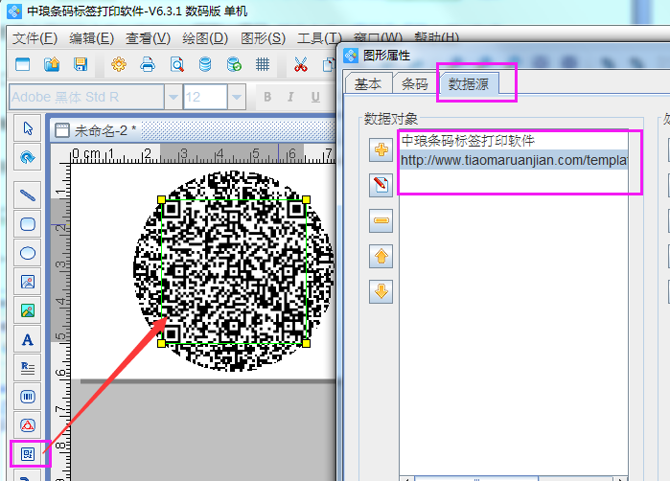
Task: Click the save floppy disk icon
Action: [81, 65]
